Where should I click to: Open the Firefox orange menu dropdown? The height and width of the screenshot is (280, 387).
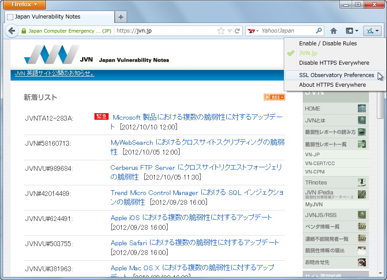click(x=24, y=4)
